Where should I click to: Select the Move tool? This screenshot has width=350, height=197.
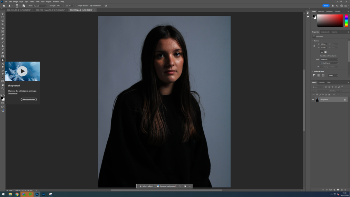(x=3, y=14)
